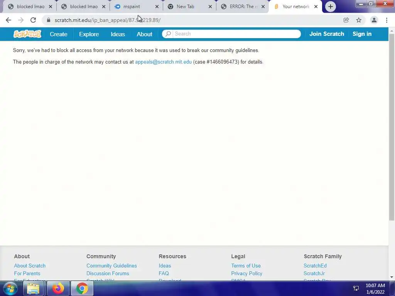This screenshot has height=296, width=395.
Task: Open the footer Ideas link under Resources
Action: pyautogui.click(x=165, y=266)
